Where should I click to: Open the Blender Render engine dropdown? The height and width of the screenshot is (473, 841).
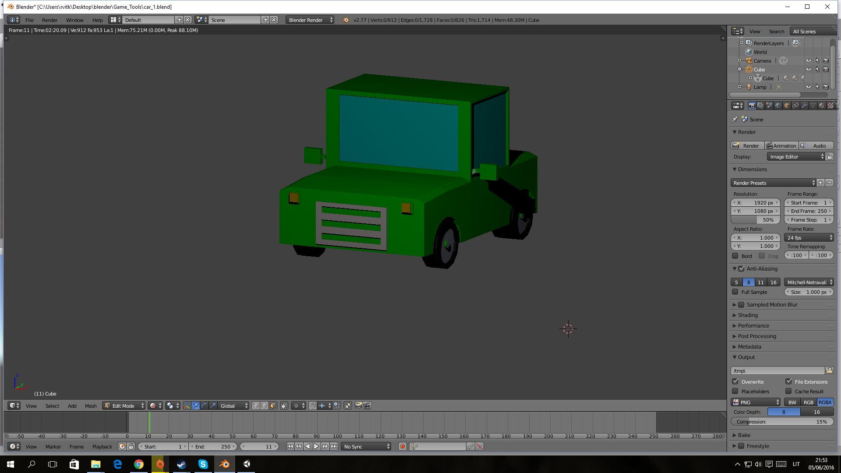point(310,20)
